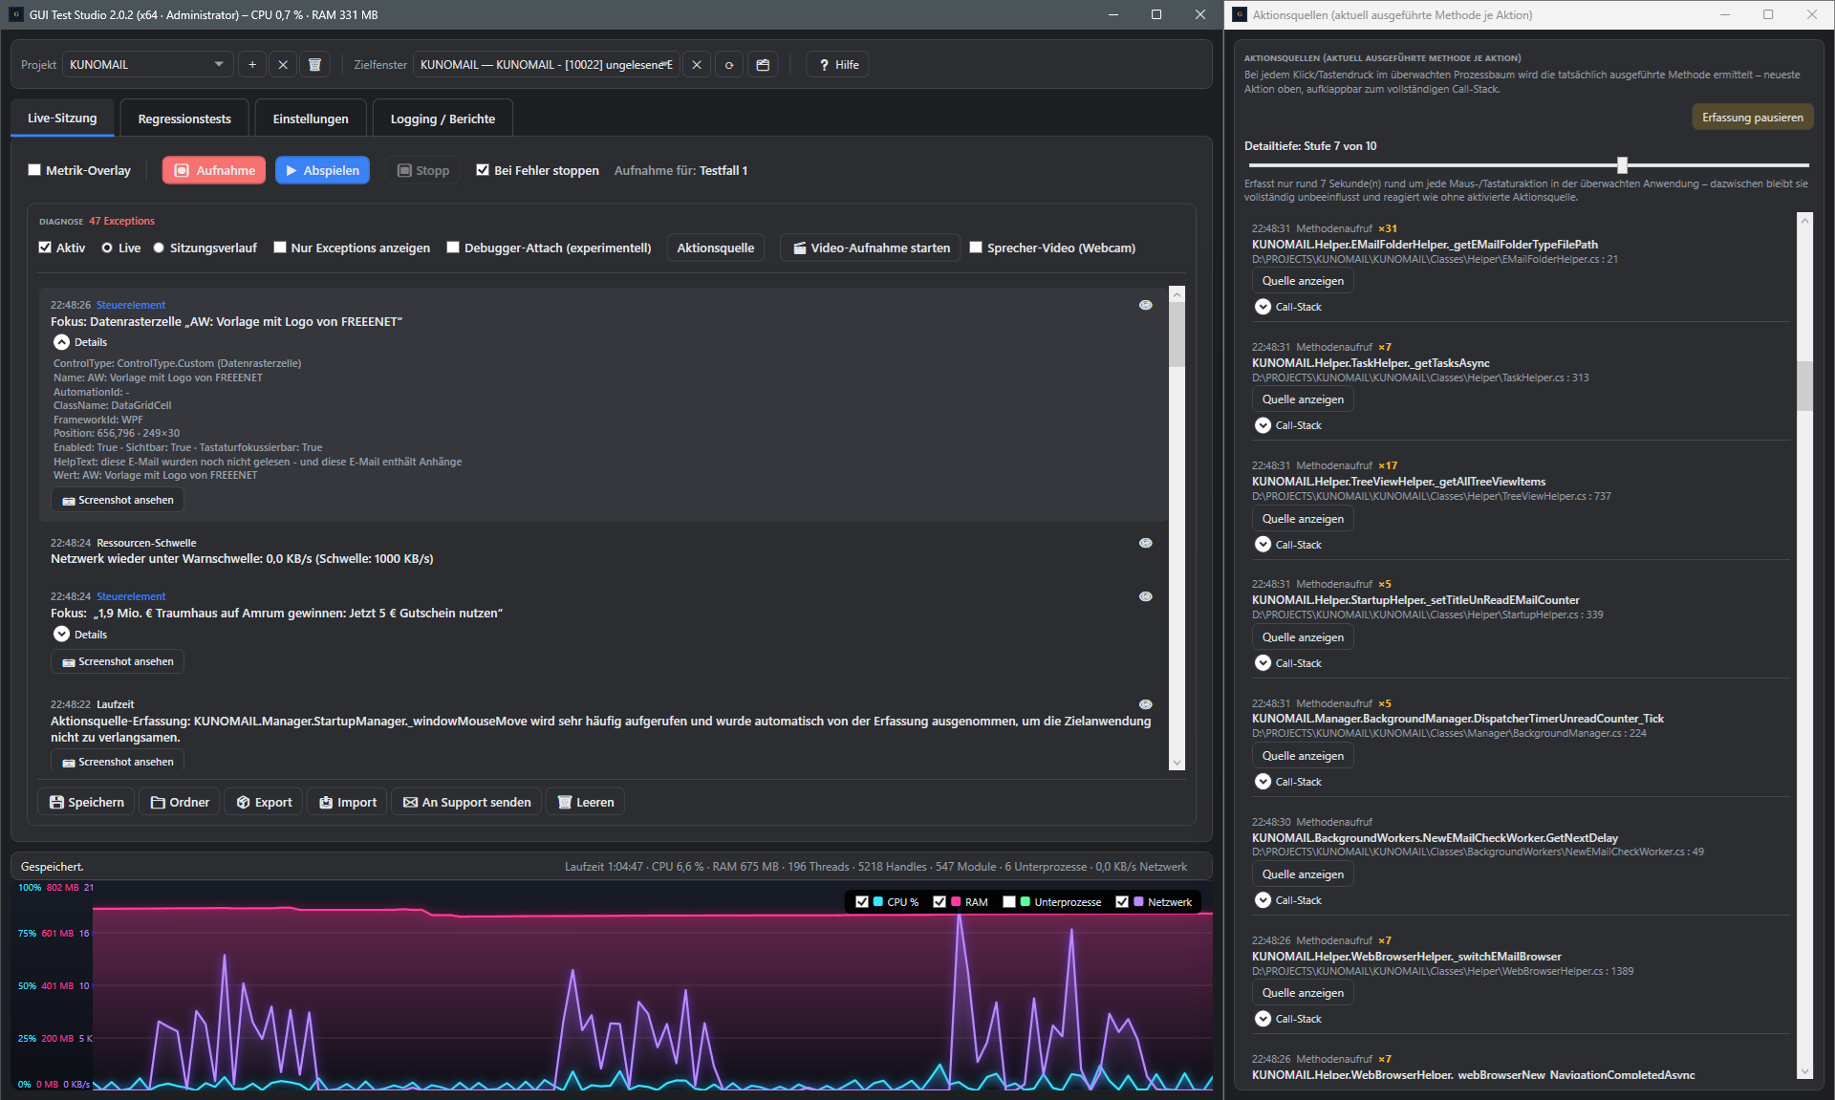Hide the 22:48:26 Steuerelement entry with eye icon
1835x1100 pixels.
1146,305
